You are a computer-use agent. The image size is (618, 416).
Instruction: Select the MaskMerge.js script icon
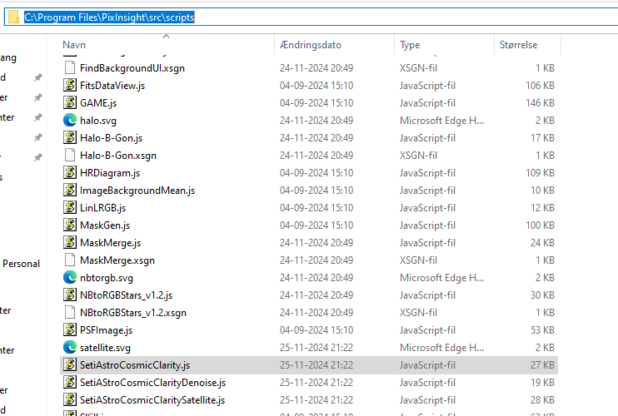(70, 242)
